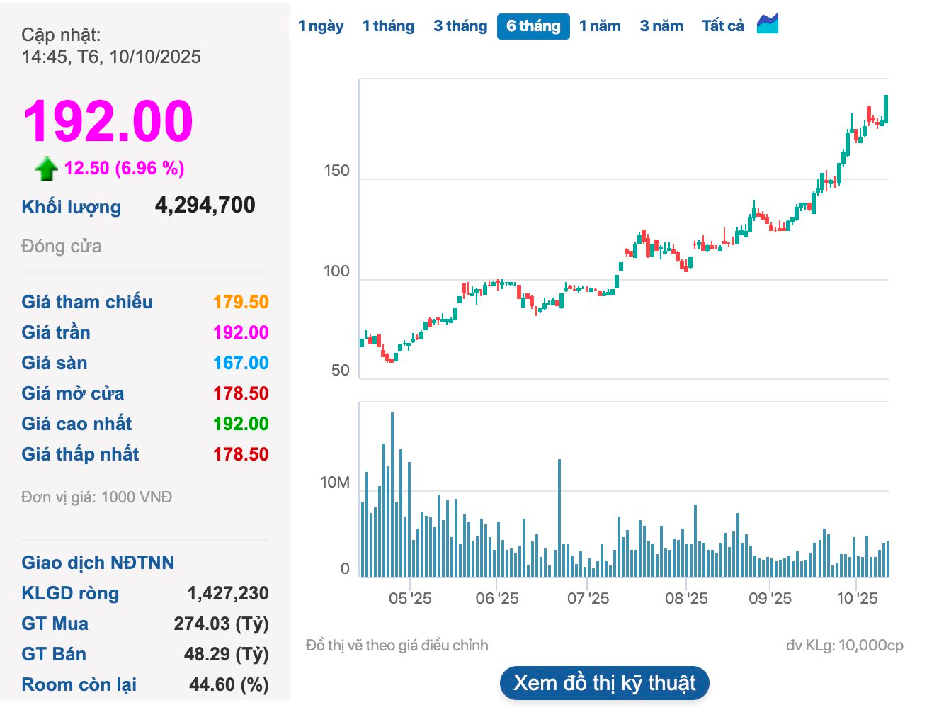Click the "Xem đồ thị kỹ thuật" button

604,682
